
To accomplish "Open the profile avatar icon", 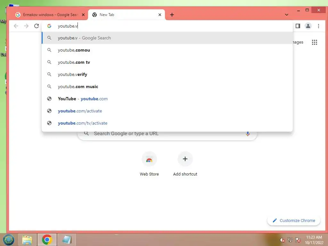I will (308, 26).
